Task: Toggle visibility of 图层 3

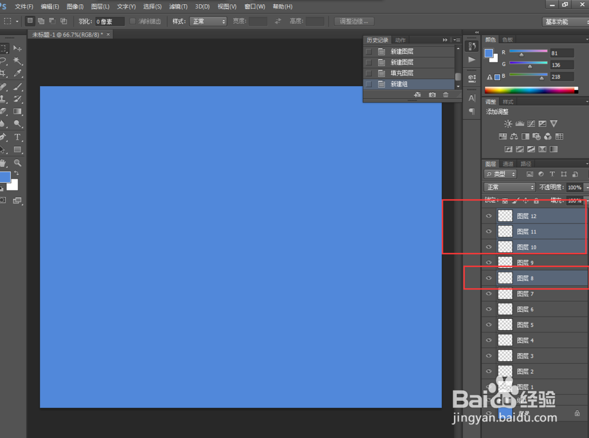Action: click(x=489, y=355)
